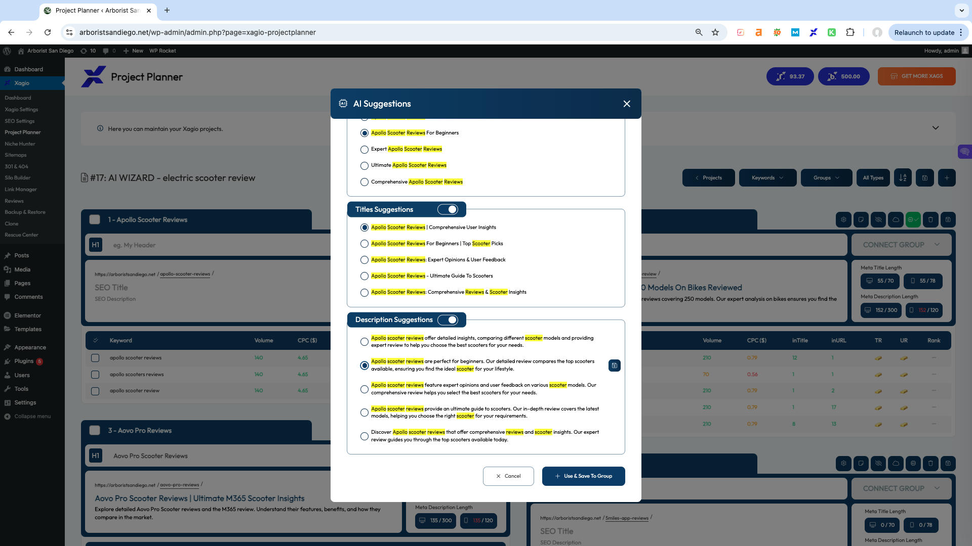Open Chrome extensions puzzle icon

[850, 32]
